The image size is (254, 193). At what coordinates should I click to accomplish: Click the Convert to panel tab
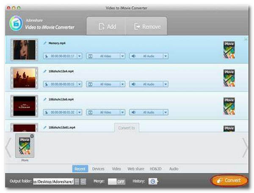[x=127, y=128]
